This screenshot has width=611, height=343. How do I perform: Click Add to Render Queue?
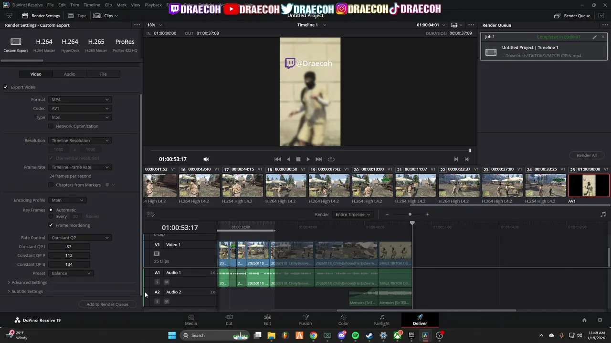107,304
